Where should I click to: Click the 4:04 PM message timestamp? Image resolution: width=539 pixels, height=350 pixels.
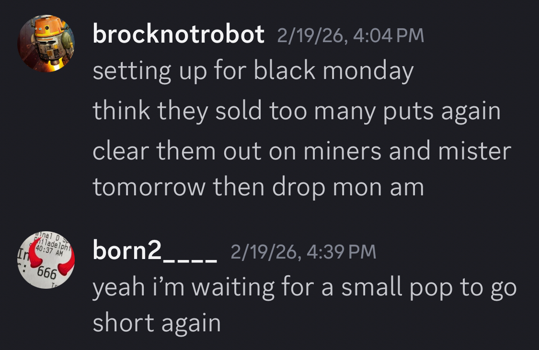pyautogui.click(x=351, y=35)
